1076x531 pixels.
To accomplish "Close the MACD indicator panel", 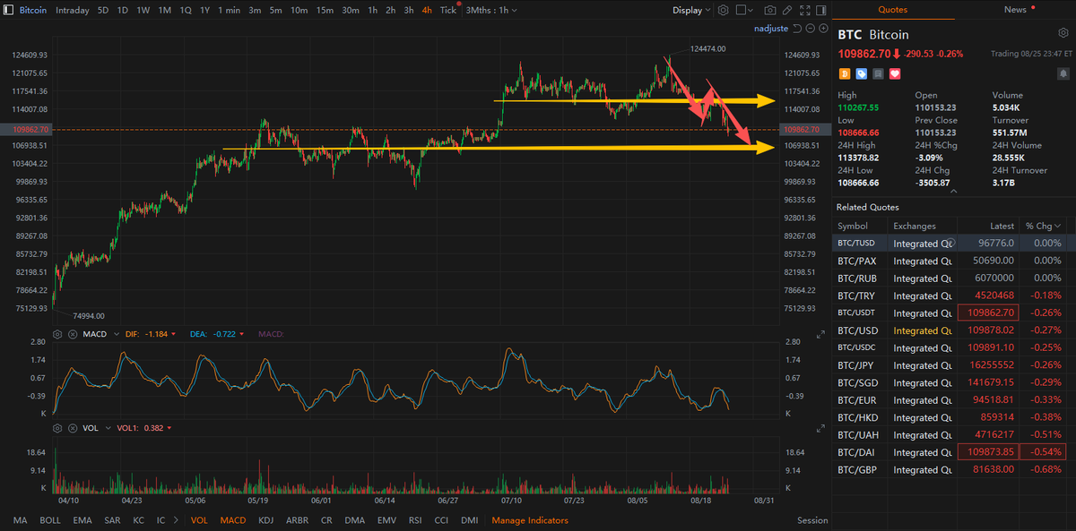I will [73, 334].
